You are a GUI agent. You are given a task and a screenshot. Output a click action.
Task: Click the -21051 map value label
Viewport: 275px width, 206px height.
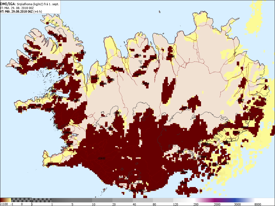coord(28,51)
